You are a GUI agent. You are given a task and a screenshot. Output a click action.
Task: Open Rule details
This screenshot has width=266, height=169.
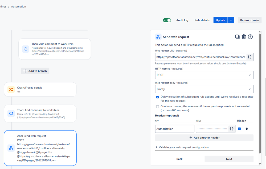[202, 20]
